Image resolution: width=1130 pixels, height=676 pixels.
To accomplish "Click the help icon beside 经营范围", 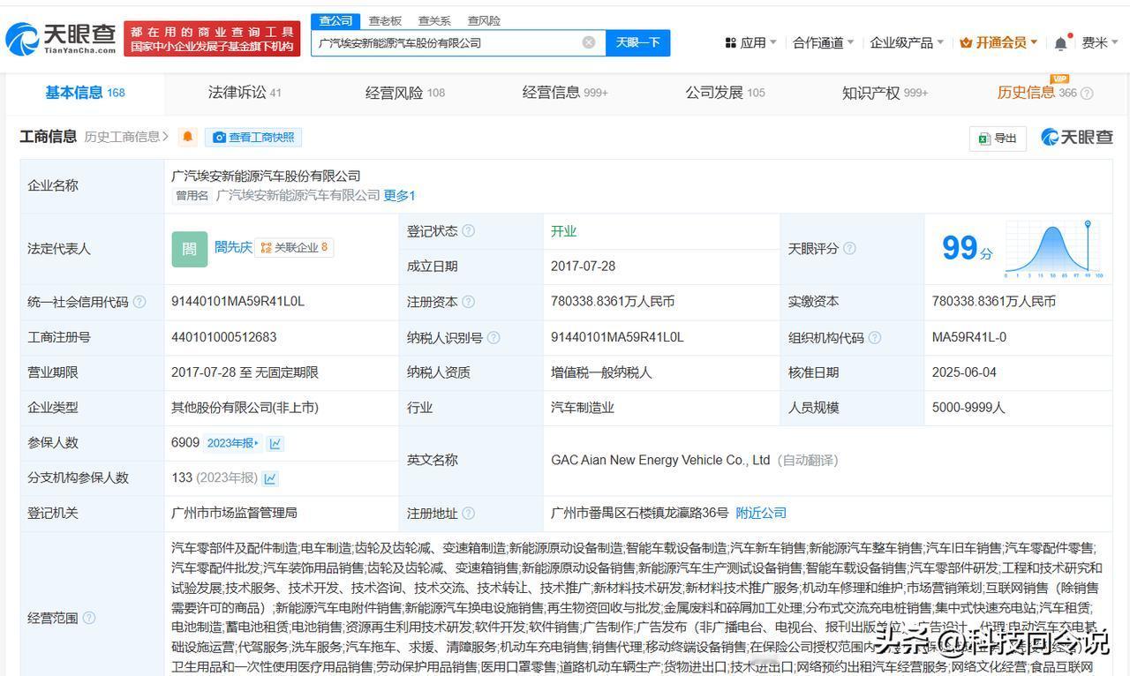I will click(89, 618).
